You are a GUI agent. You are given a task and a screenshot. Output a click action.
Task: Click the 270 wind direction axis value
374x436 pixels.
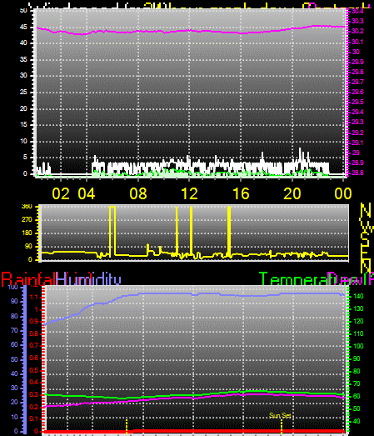[x=27, y=220]
